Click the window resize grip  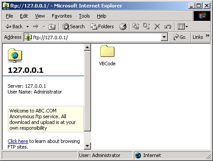209,157
